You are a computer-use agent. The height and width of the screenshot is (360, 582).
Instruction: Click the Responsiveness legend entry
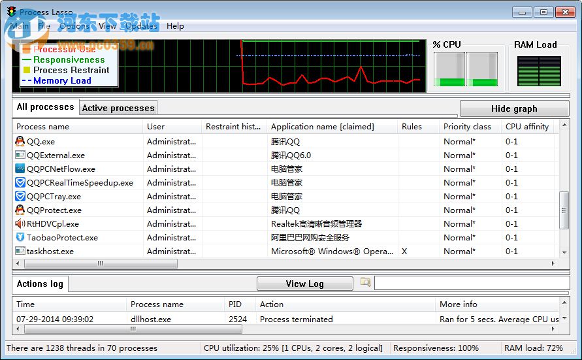tap(63, 59)
